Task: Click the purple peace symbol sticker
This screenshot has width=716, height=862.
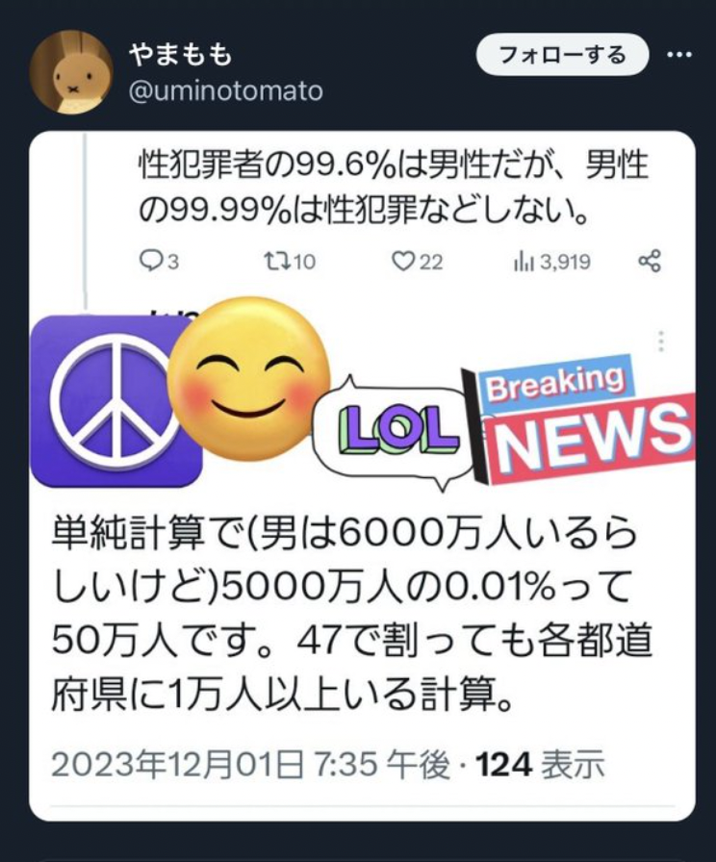Action: 115,401
